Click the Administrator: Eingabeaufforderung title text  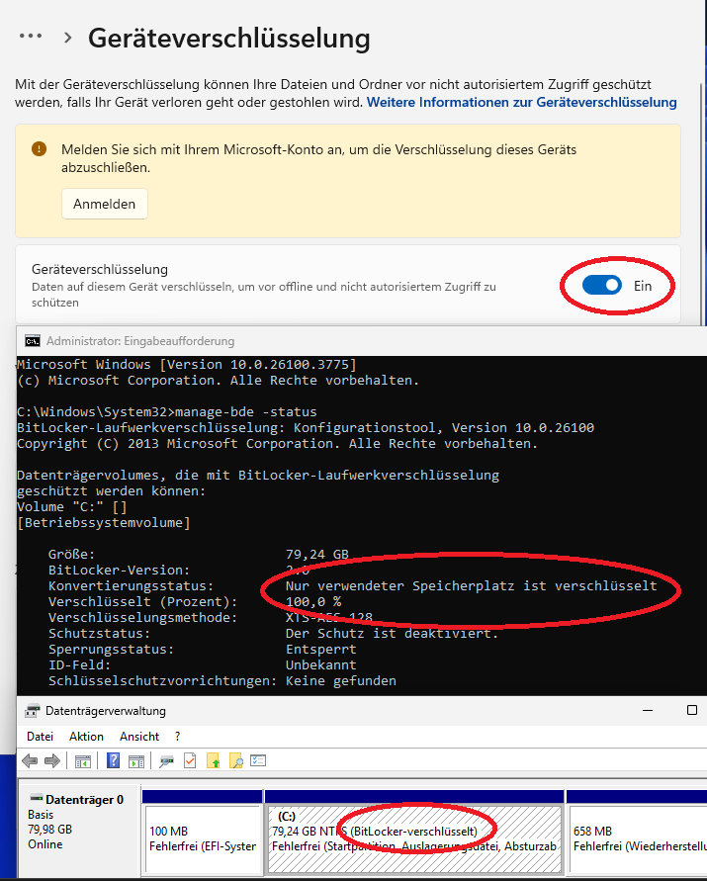coord(140,341)
